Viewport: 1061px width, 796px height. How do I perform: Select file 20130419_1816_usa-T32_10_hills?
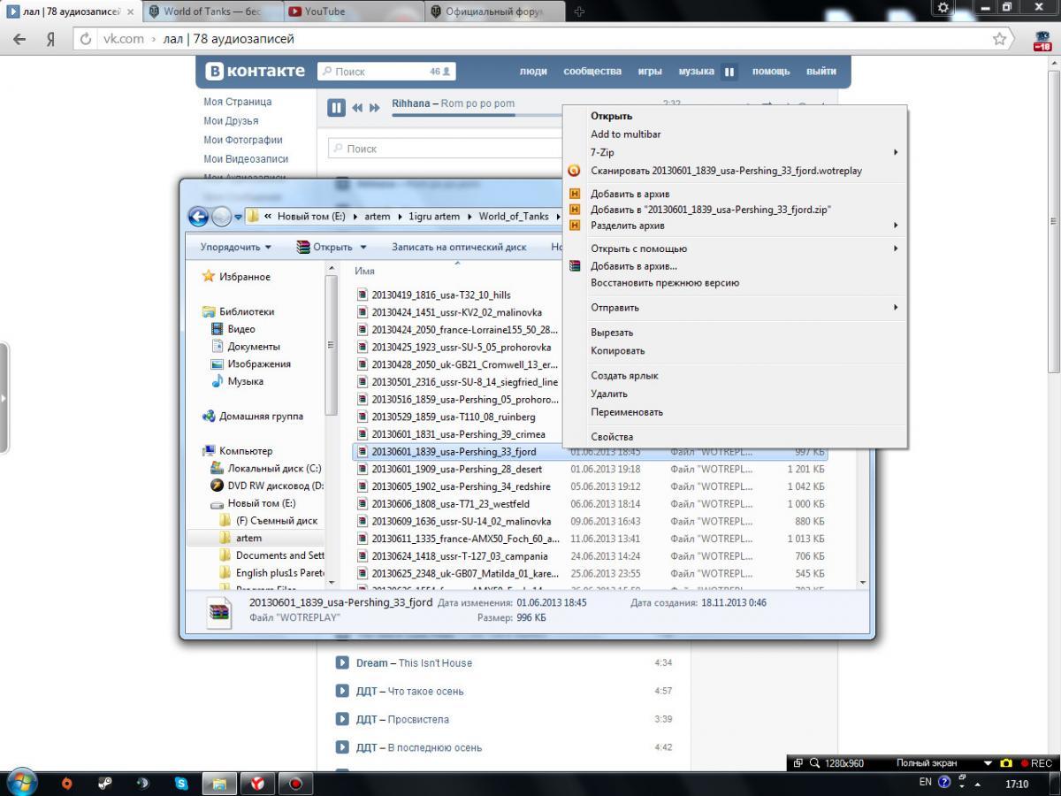coord(441,295)
